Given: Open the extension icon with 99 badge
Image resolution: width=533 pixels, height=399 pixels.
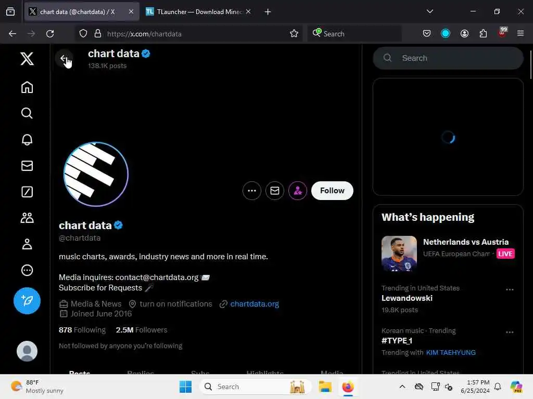Looking at the screenshot, I should [502, 33].
